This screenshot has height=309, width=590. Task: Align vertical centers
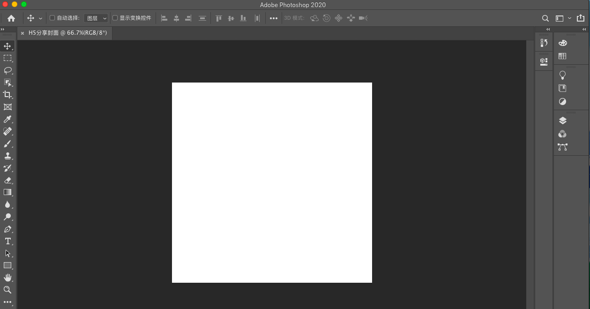(231, 18)
